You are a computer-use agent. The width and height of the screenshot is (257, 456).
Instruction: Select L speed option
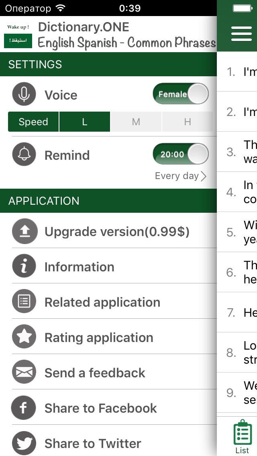coord(84,122)
